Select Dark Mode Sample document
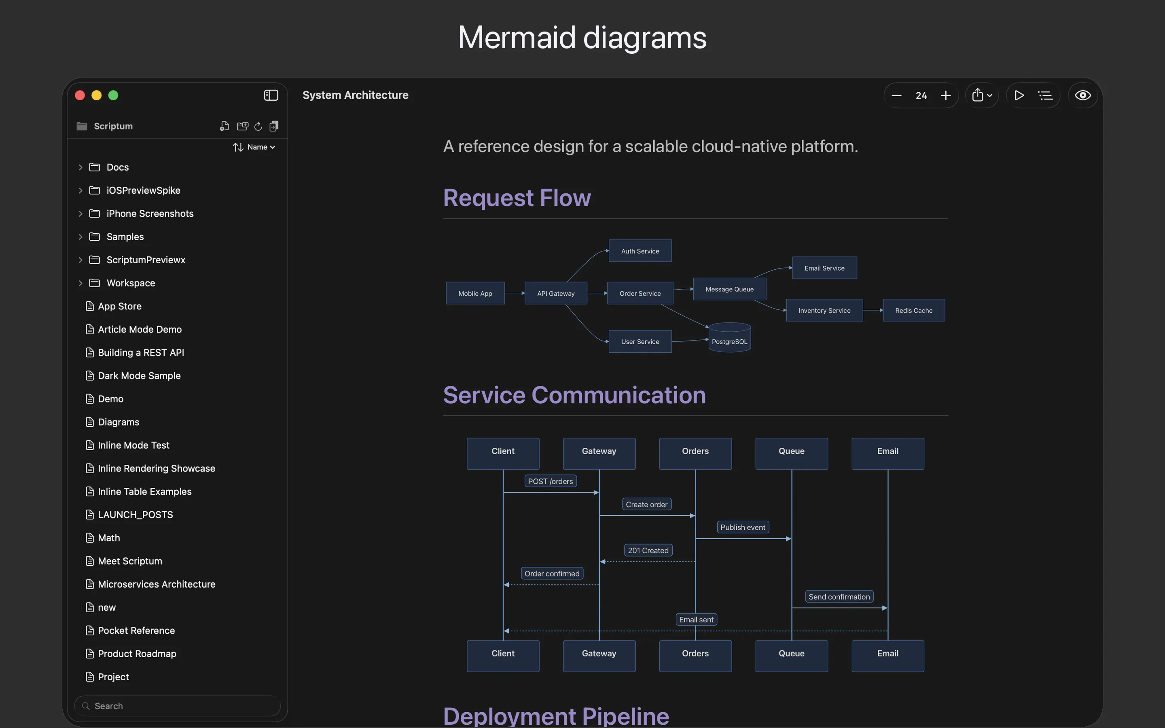Screen dimensions: 1165x728 177,376
